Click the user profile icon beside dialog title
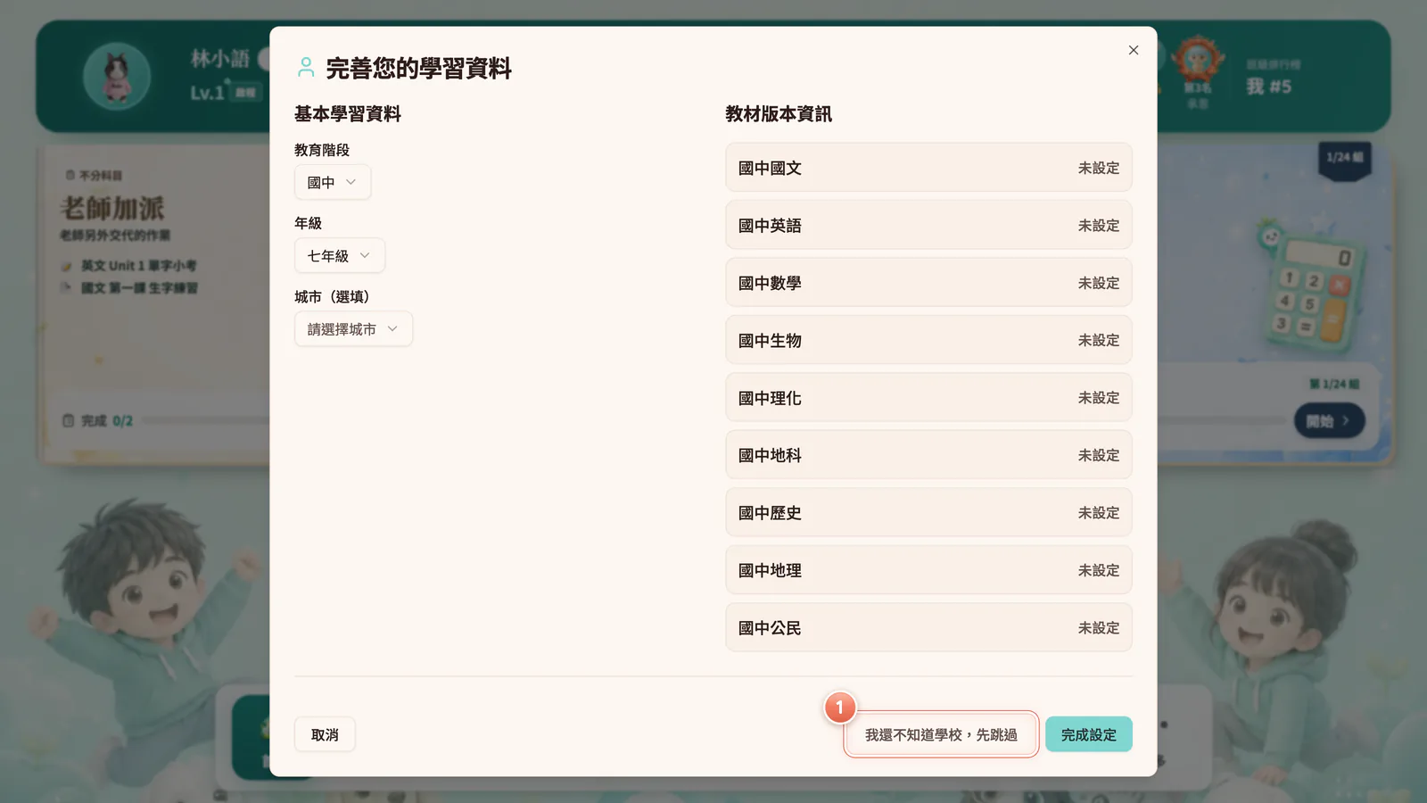 pyautogui.click(x=306, y=68)
